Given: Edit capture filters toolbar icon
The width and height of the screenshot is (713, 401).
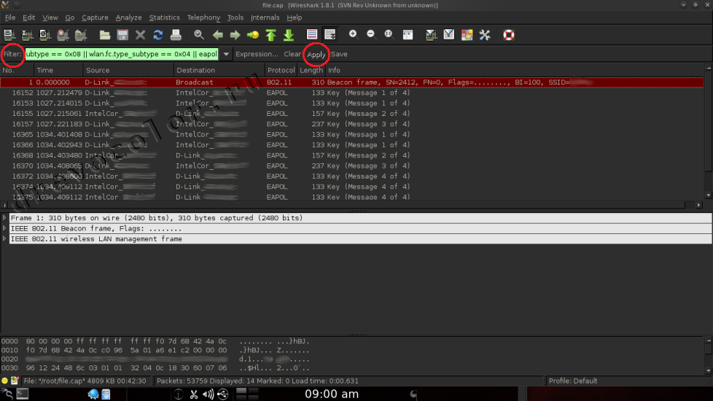Looking at the screenshot, I should (x=431, y=34).
